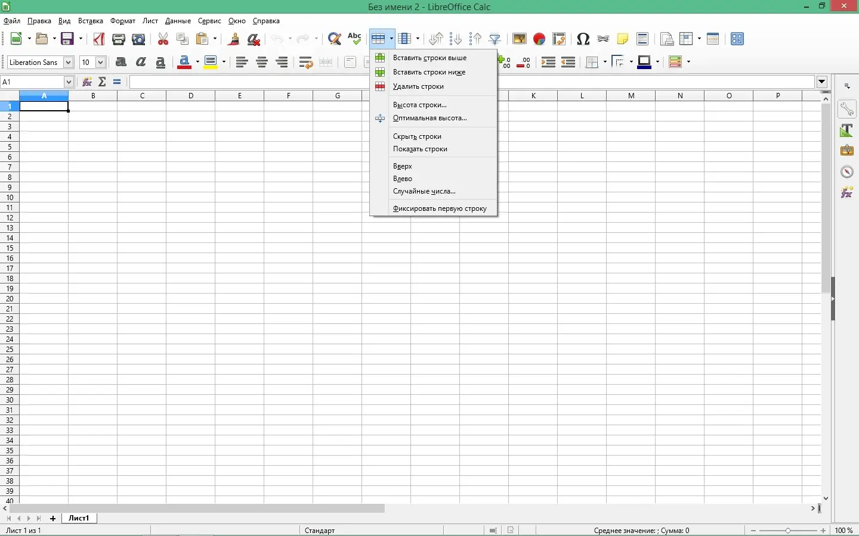Activate the clone formatting paintbrush

(234, 39)
